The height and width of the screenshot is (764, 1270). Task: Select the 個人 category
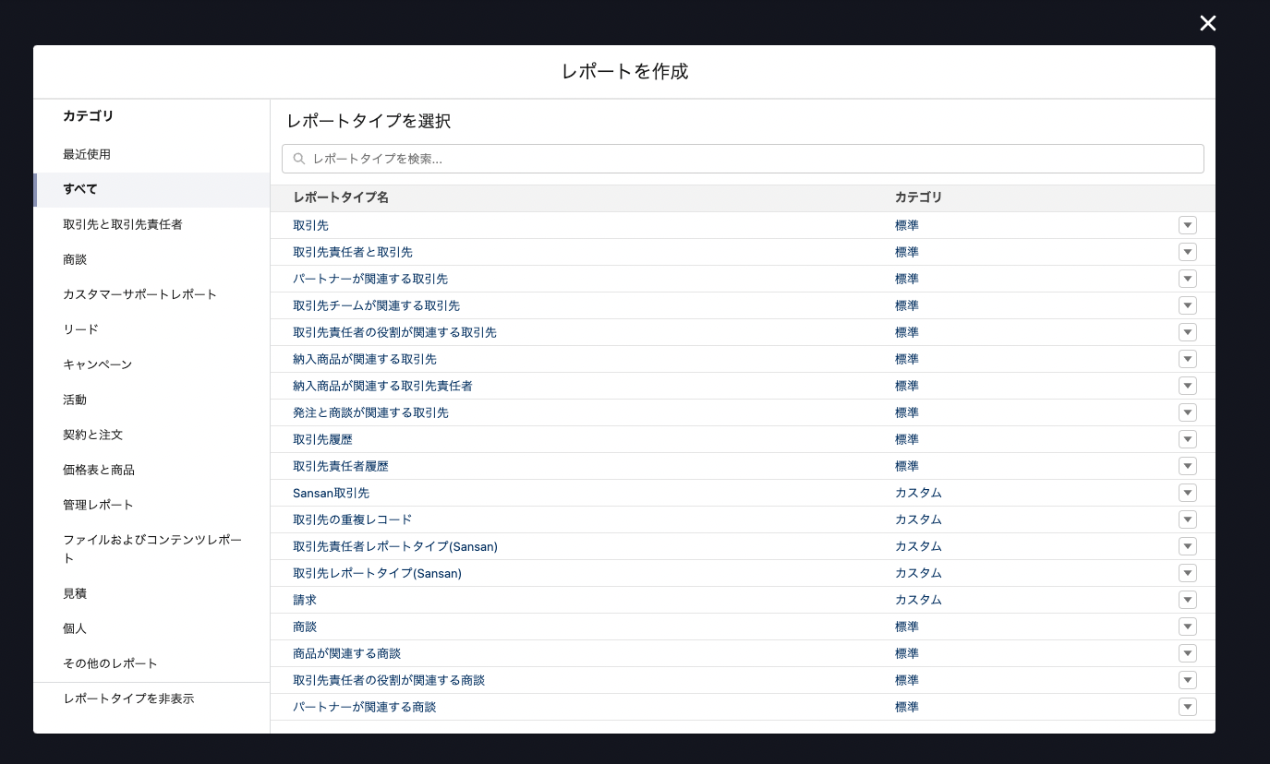[151, 628]
